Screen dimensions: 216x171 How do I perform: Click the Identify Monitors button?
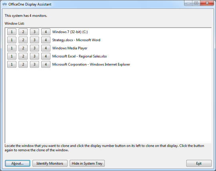coord(50,163)
